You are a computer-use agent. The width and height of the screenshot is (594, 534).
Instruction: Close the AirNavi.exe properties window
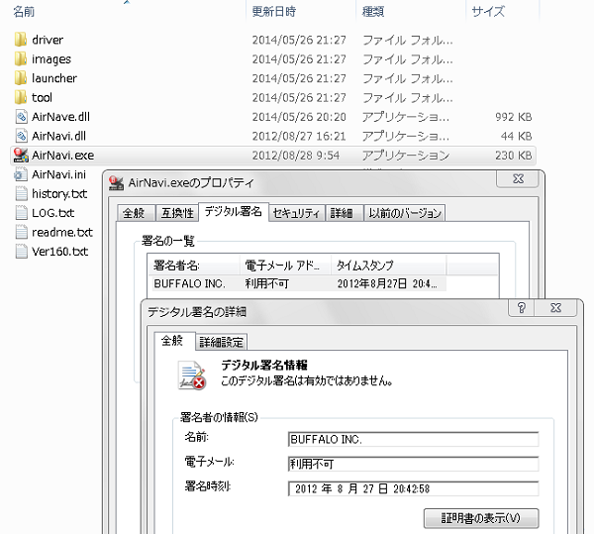click(x=518, y=178)
